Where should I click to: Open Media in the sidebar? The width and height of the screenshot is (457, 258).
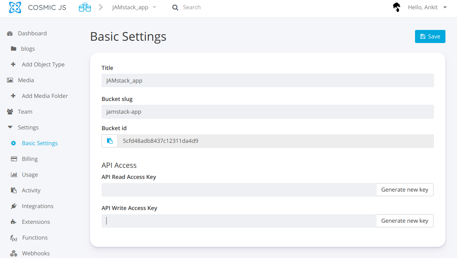[x=26, y=80]
